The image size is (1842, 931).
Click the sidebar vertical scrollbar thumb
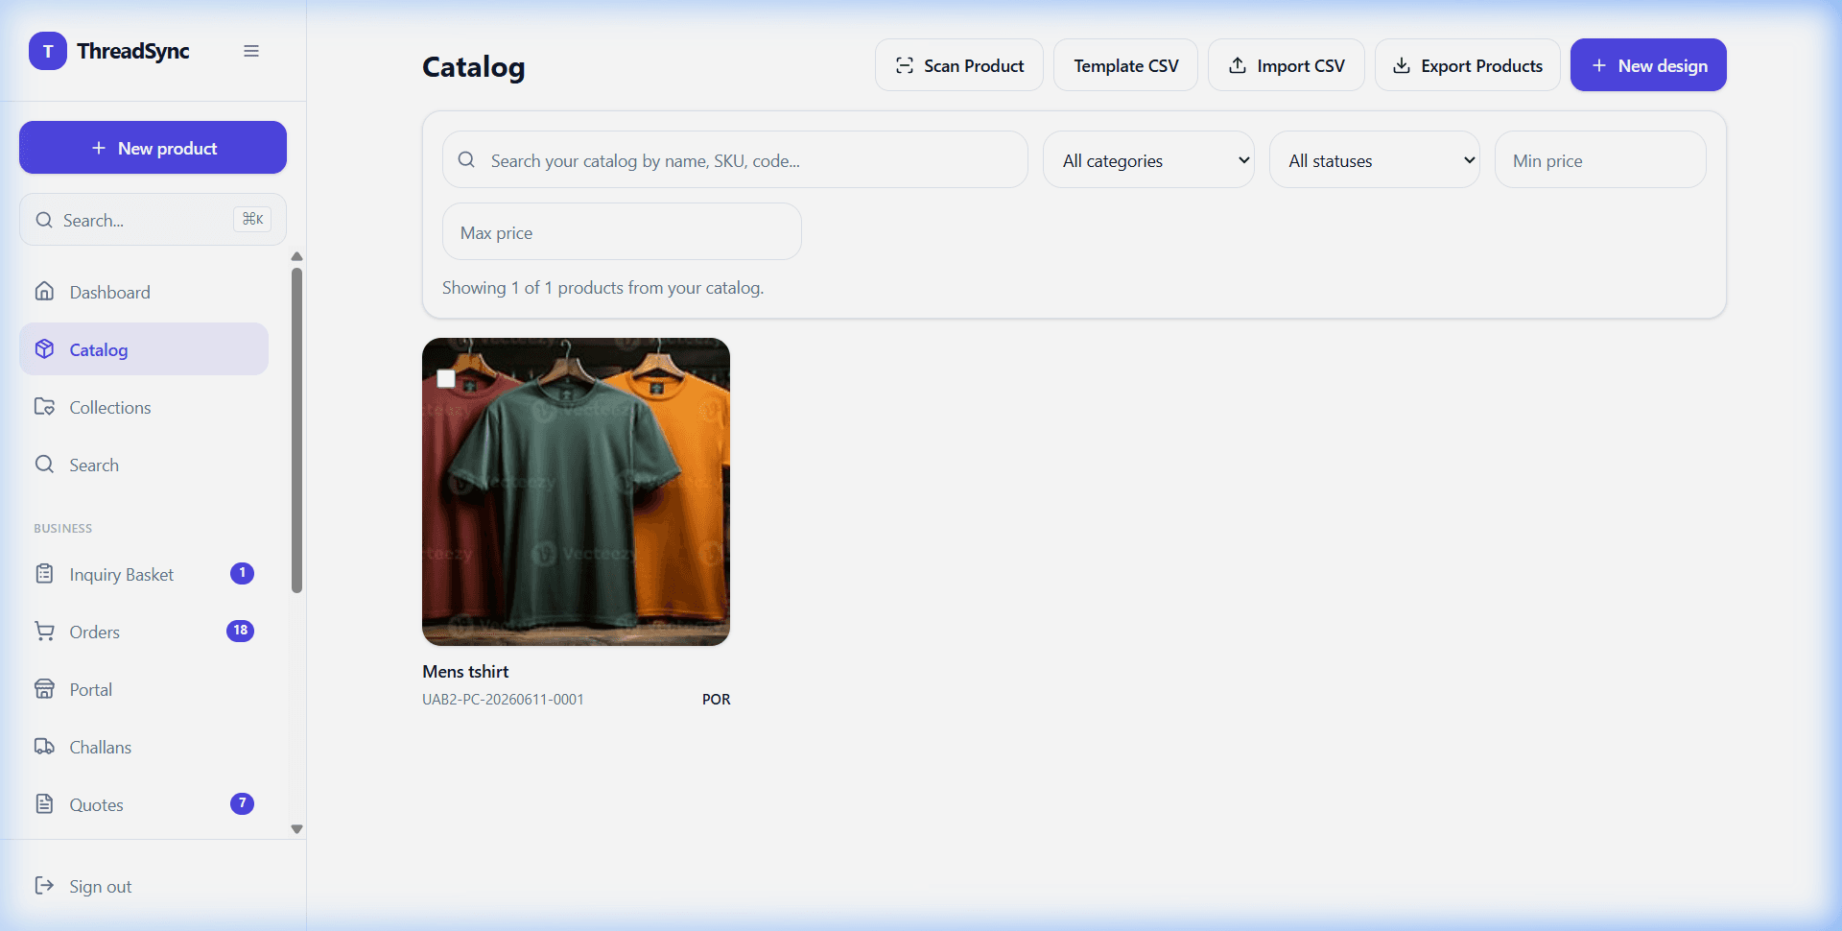[x=296, y=430]
